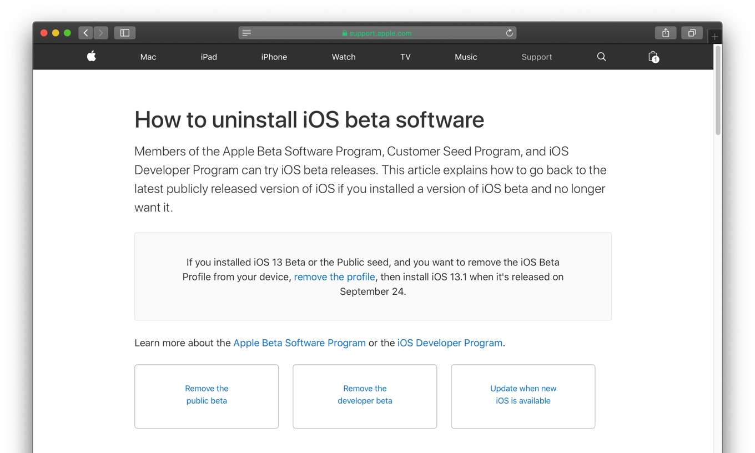Click the padlock icon in address bar
The height and width of the screenshot is (453, 755).
click(344, 33)
